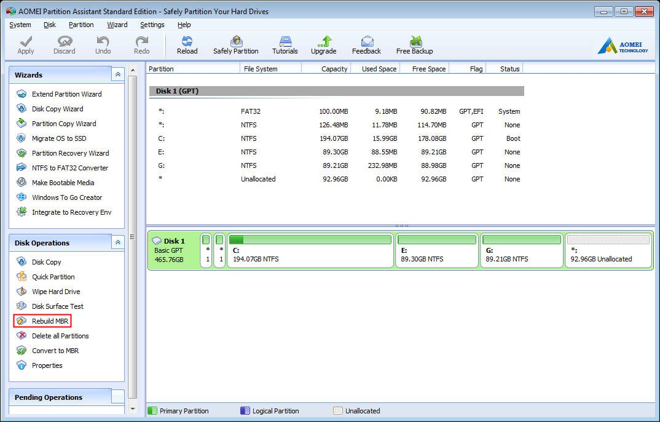Click Disk Copy under Disk Operations
Screen dimensions: 660x422
(39, 262)
